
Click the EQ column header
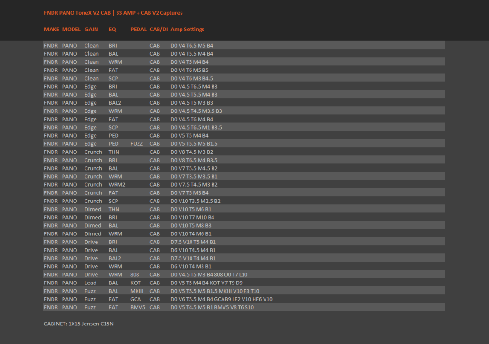pos(112,29)
